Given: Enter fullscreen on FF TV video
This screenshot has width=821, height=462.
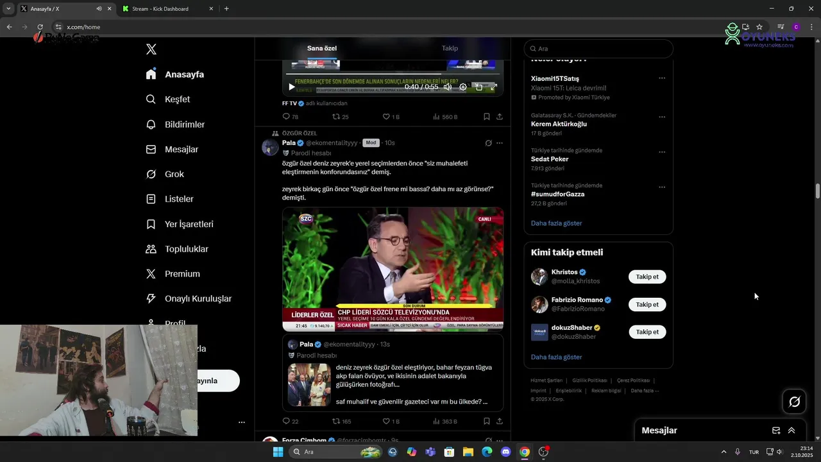Looking at the screenshot, I should [494, 87].
